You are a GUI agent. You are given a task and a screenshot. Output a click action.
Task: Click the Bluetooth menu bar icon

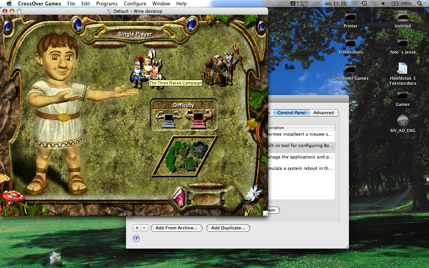tap(374, 4)
